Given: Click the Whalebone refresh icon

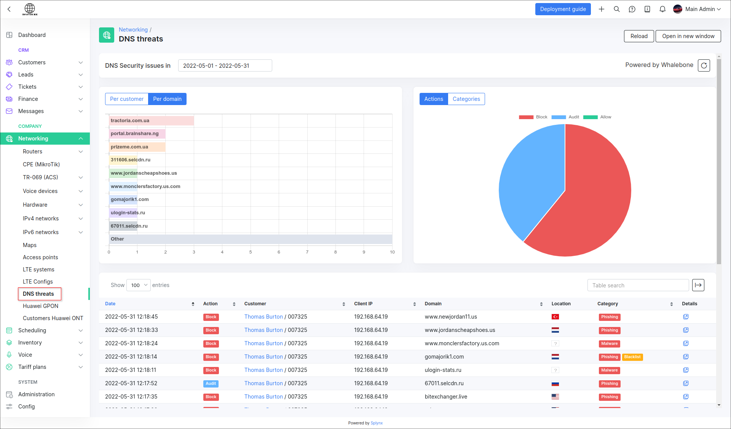Looking at the screenshot, I should pyautogui.click(x=704, y=65).
